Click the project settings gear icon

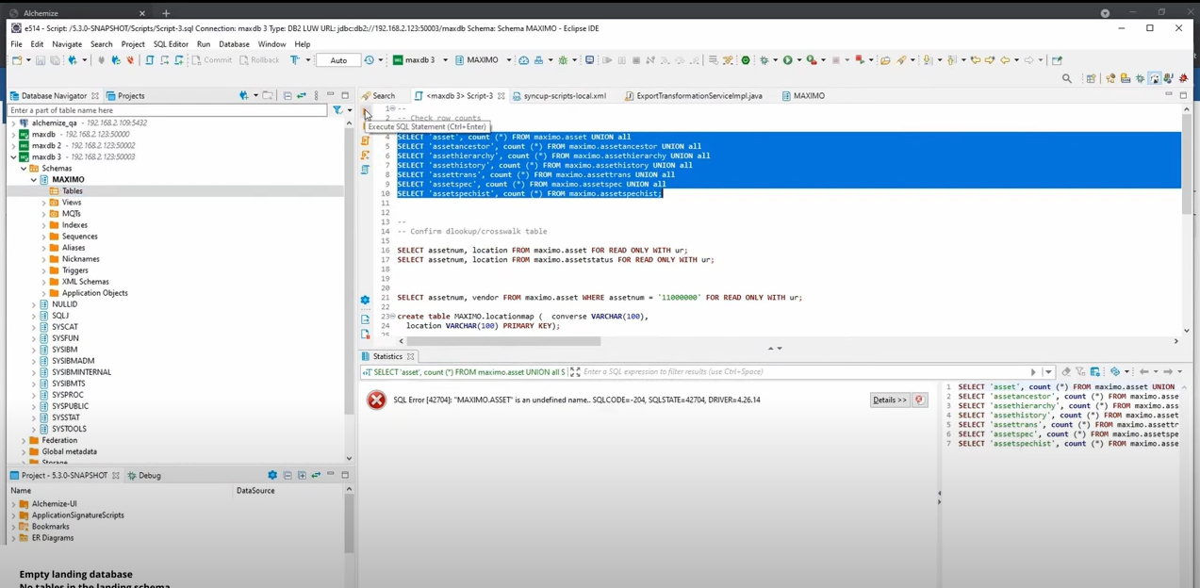click(271, 476)
